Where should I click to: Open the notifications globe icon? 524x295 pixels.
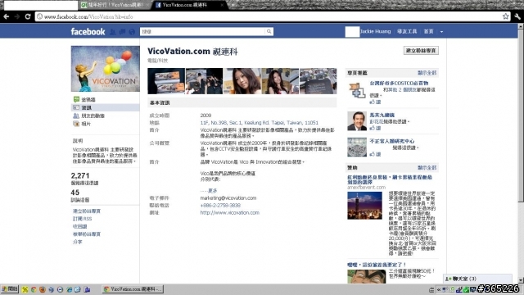point(132,32)
